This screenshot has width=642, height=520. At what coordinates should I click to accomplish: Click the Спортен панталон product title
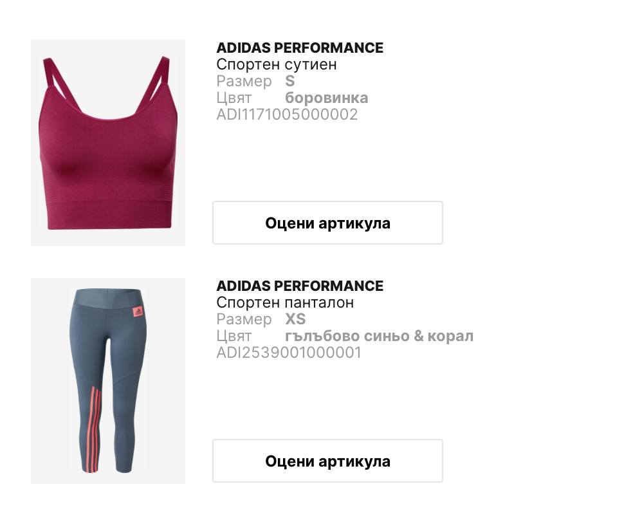pos(285,302)
